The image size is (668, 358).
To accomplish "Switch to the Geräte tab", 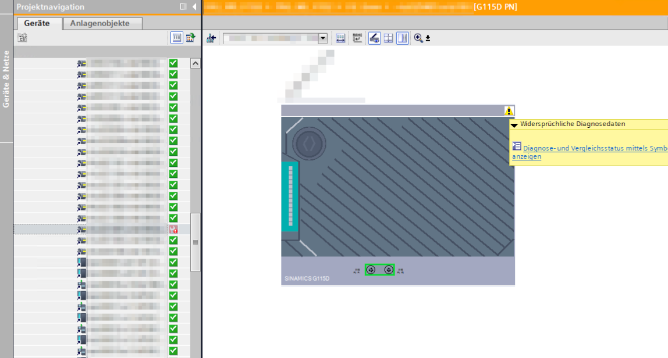I will point(37,23).
